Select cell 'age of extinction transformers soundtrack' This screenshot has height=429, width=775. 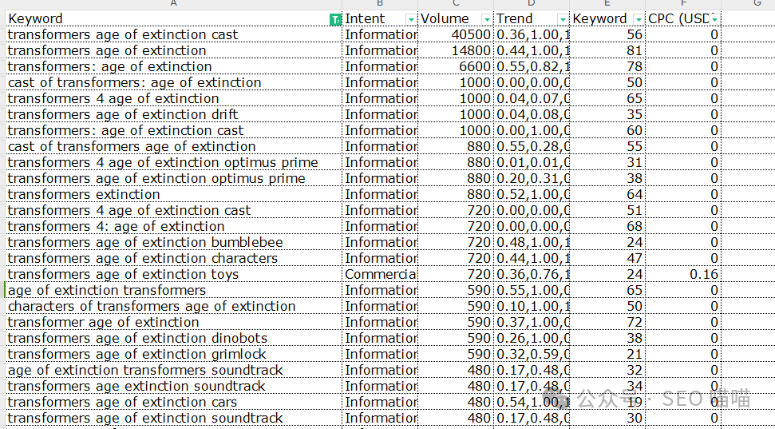click(x=174, y=370)
